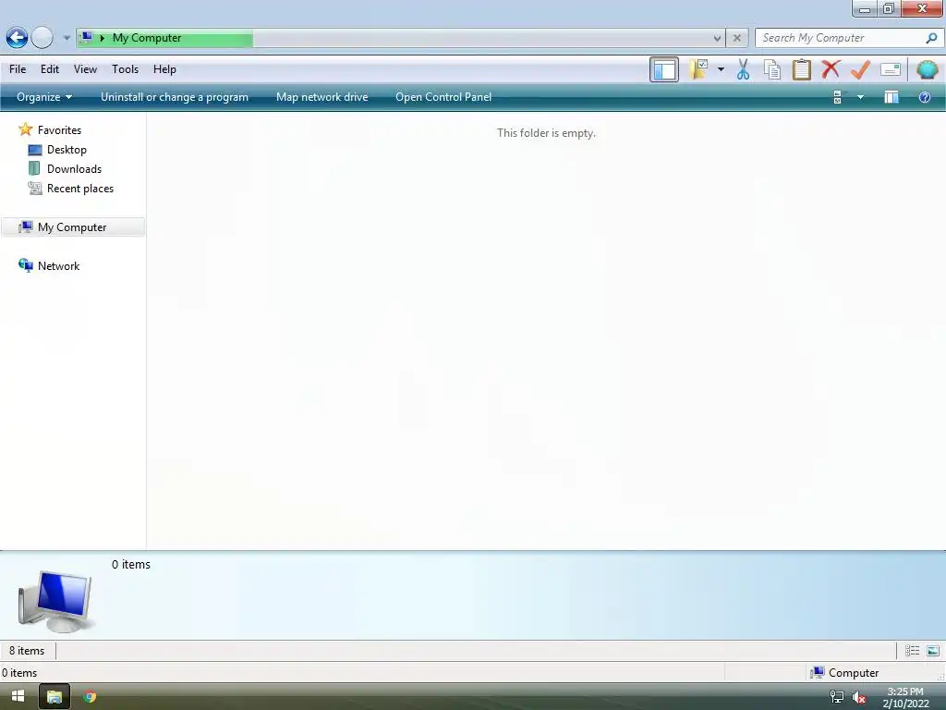Click the Network globe icon in sidebar
Screen dimensions: 946x710
tap(25, 265)
